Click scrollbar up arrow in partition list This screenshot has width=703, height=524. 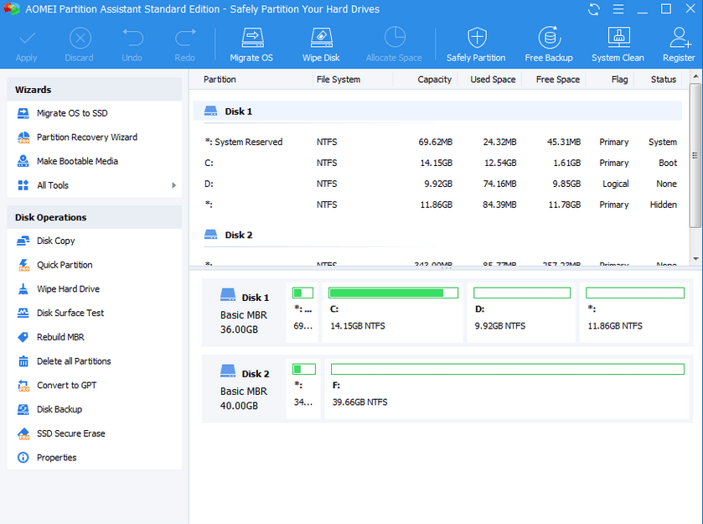695,76
